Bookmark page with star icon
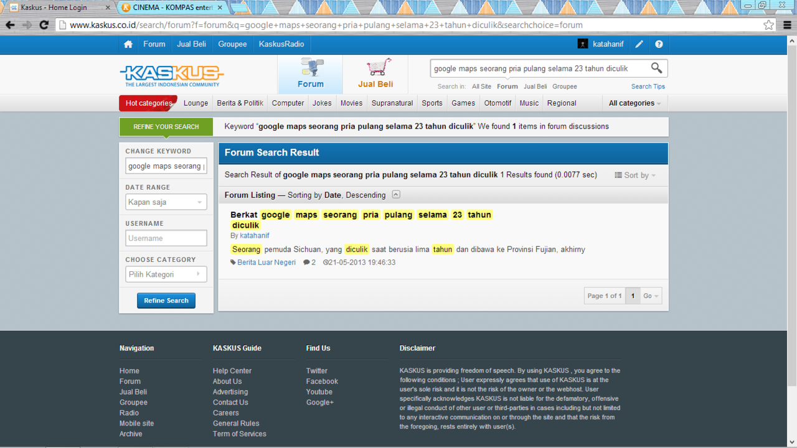The image size is (797, 448). point(769,25)
